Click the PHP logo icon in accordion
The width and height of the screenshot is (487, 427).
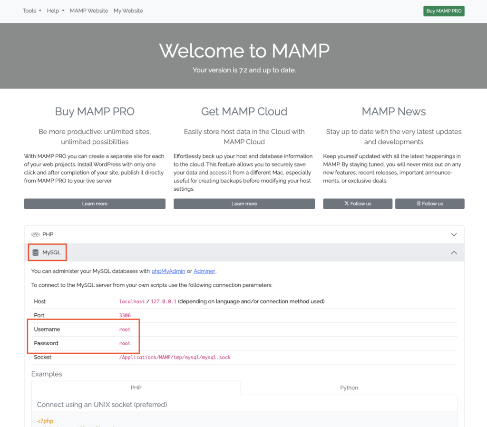pos(35,234)
